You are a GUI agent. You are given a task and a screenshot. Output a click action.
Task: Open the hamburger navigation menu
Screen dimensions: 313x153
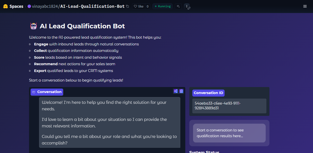pyautogui.click(x=305, y=6)
